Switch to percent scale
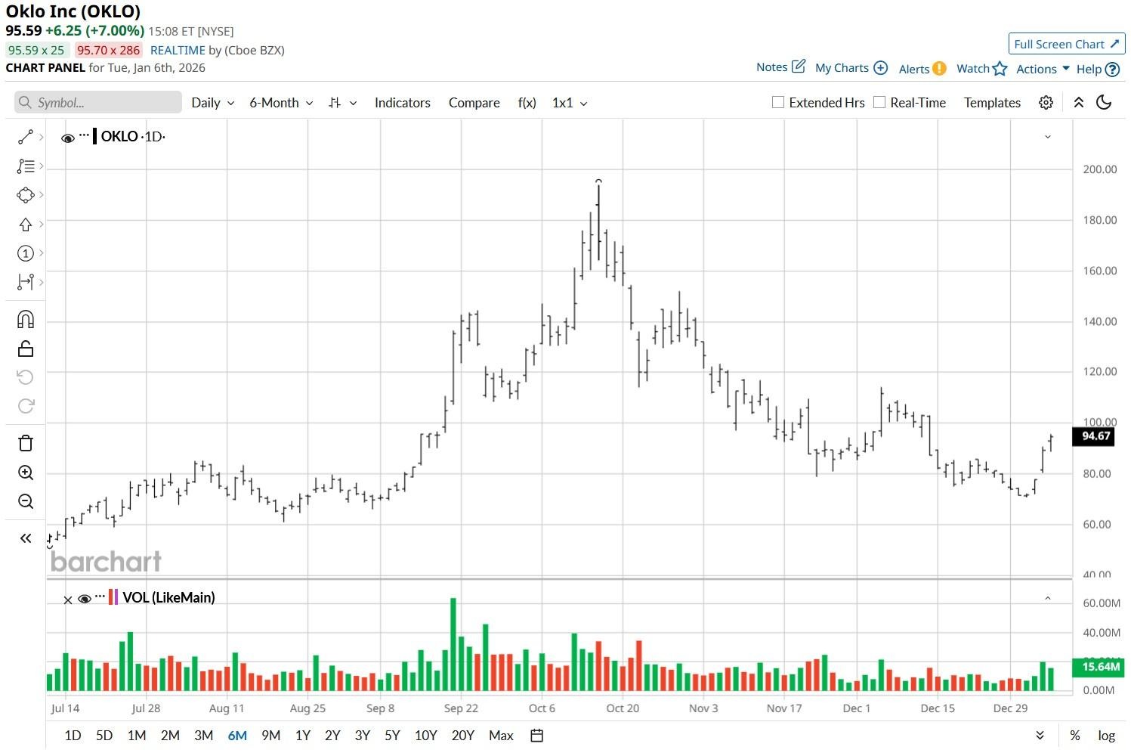The height and width of the screenshot is (753, 1131). point(1074,736)
